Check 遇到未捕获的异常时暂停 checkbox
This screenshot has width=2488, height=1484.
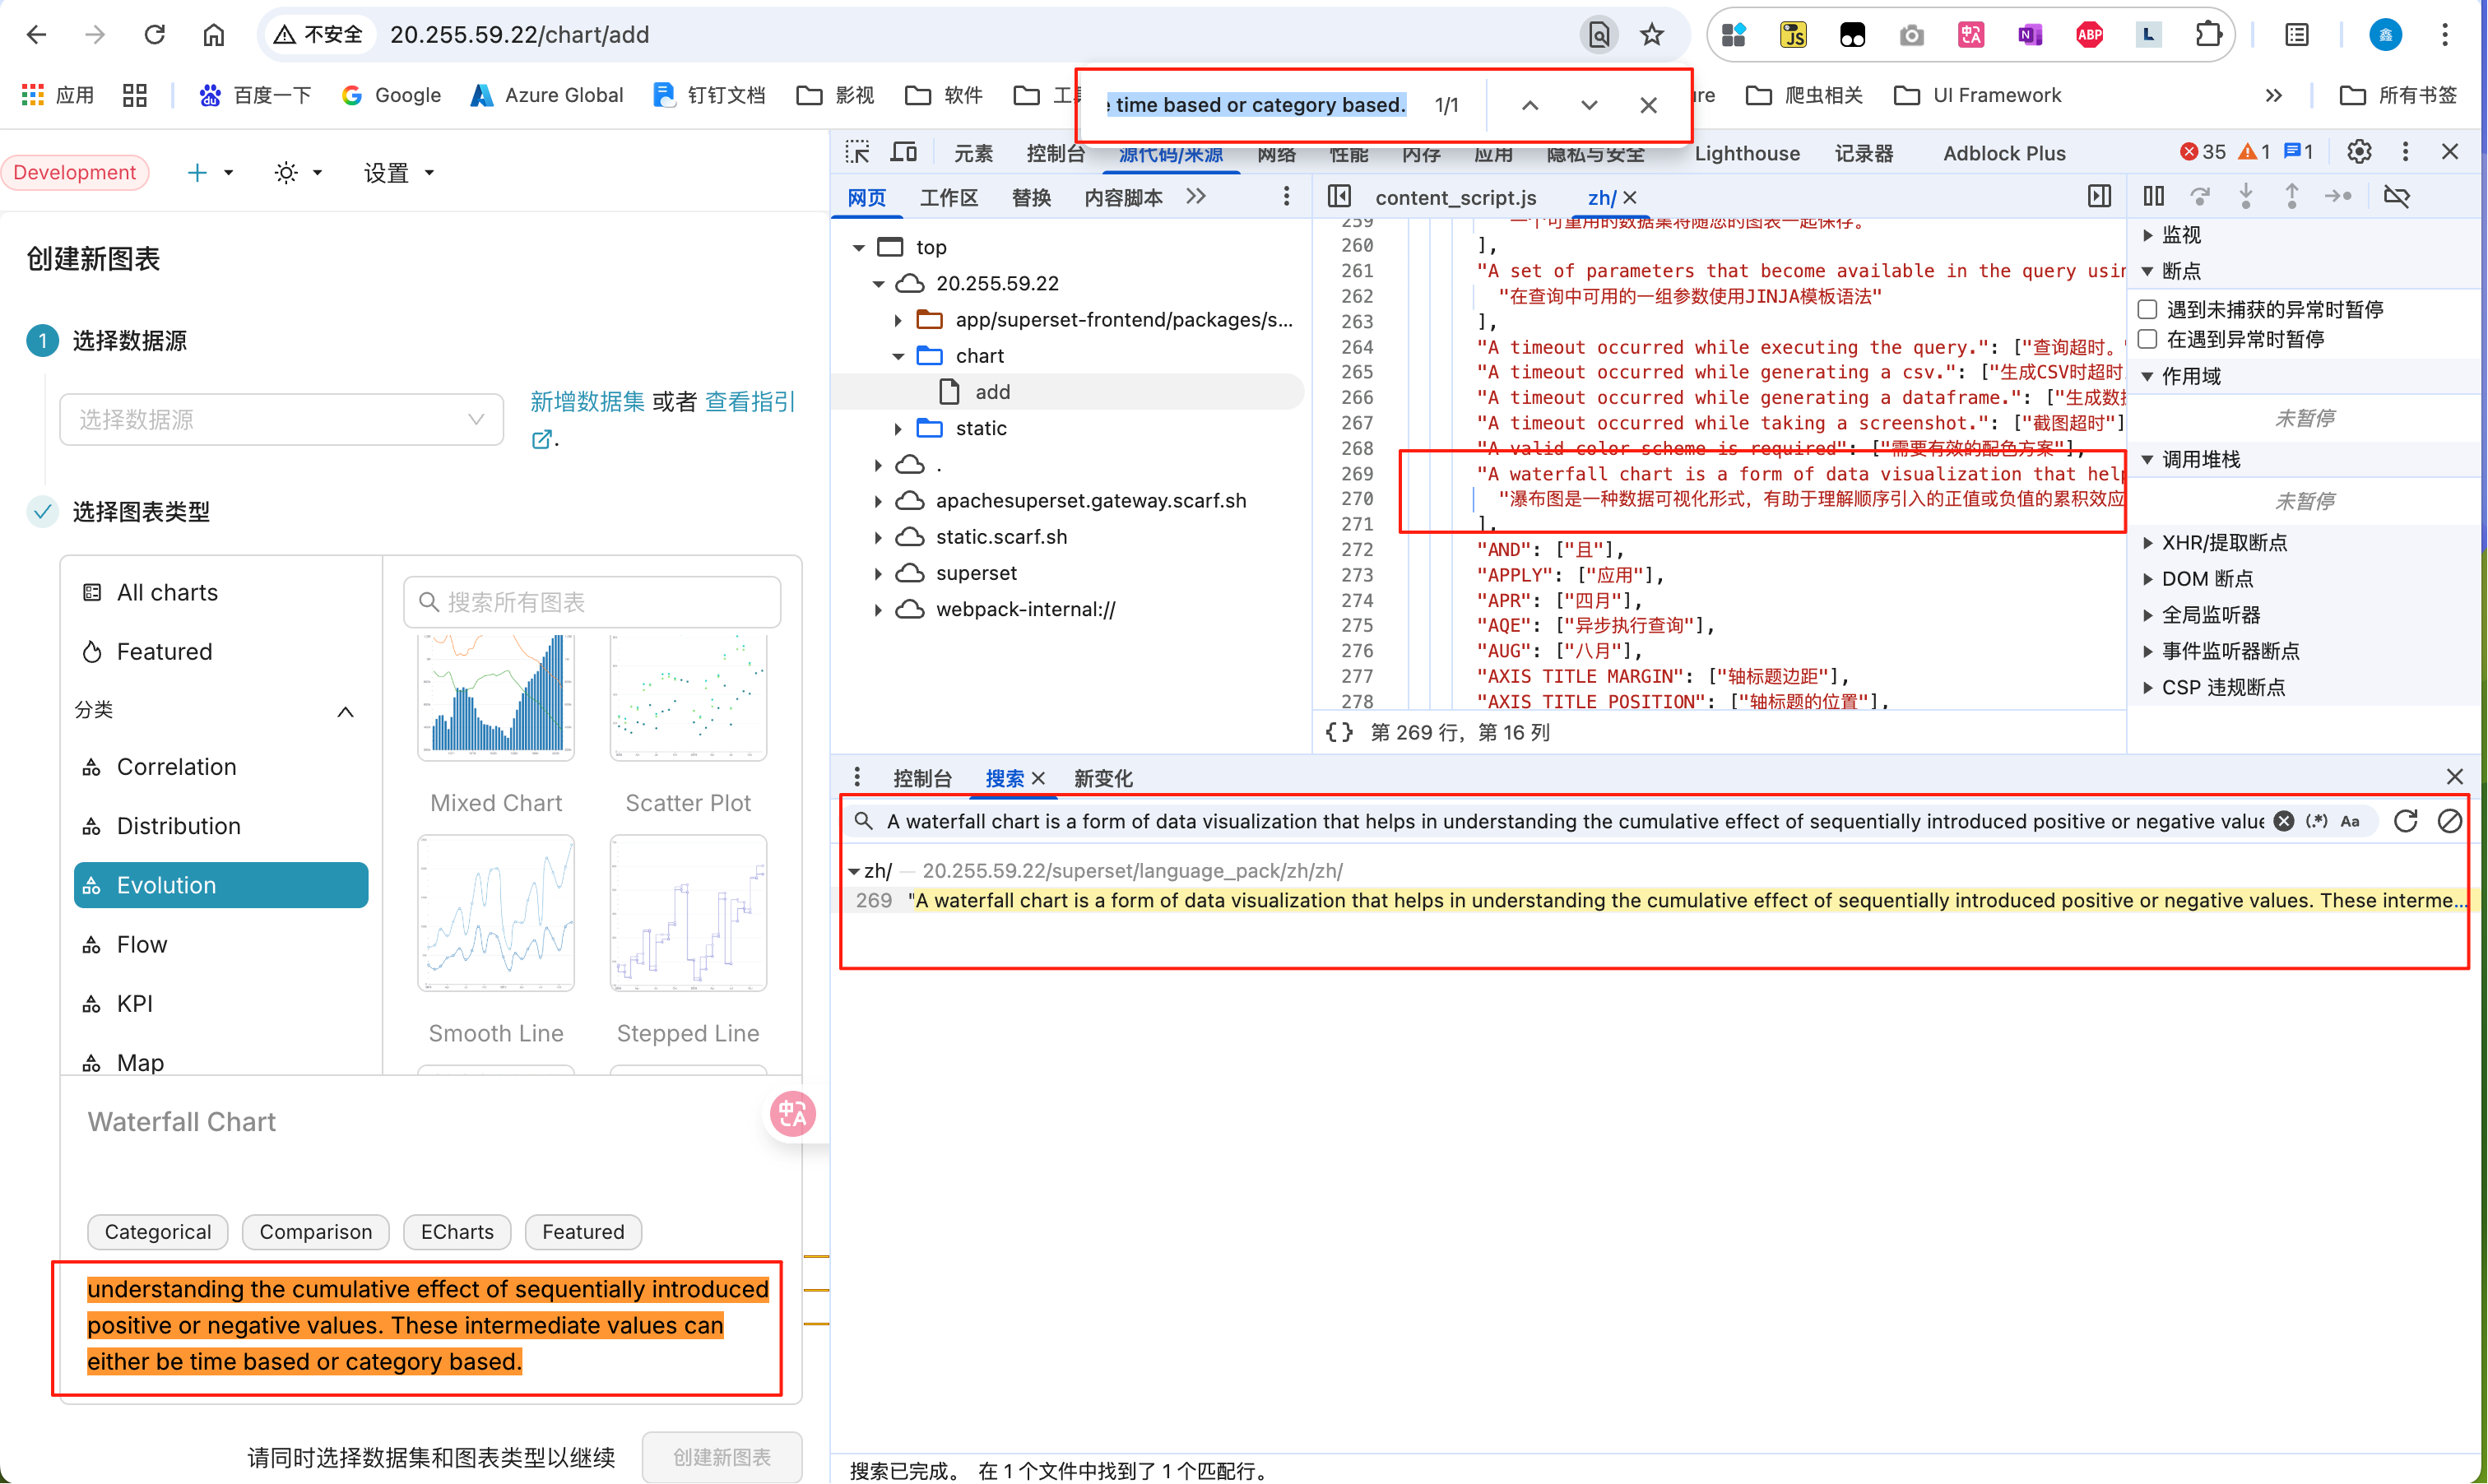click(2147, 309)
